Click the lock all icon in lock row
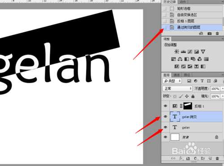Image resolution: width=224 pixels, height=166 pixels. [x=193, y=96]
